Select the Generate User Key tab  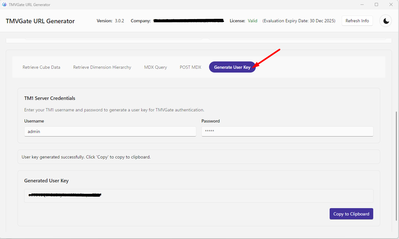[x=232, y=67]
